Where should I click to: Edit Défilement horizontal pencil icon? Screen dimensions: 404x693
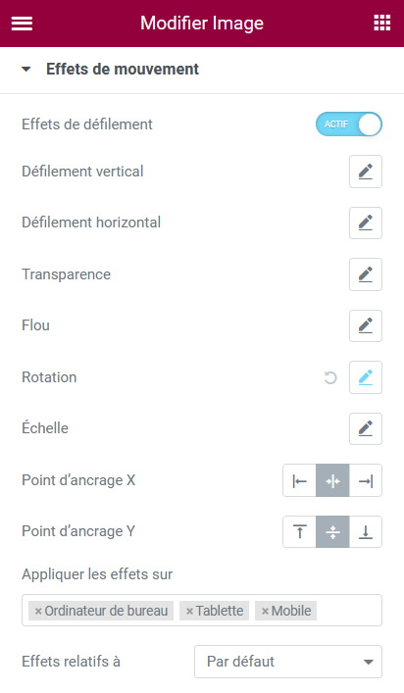(x=366, y=223)
